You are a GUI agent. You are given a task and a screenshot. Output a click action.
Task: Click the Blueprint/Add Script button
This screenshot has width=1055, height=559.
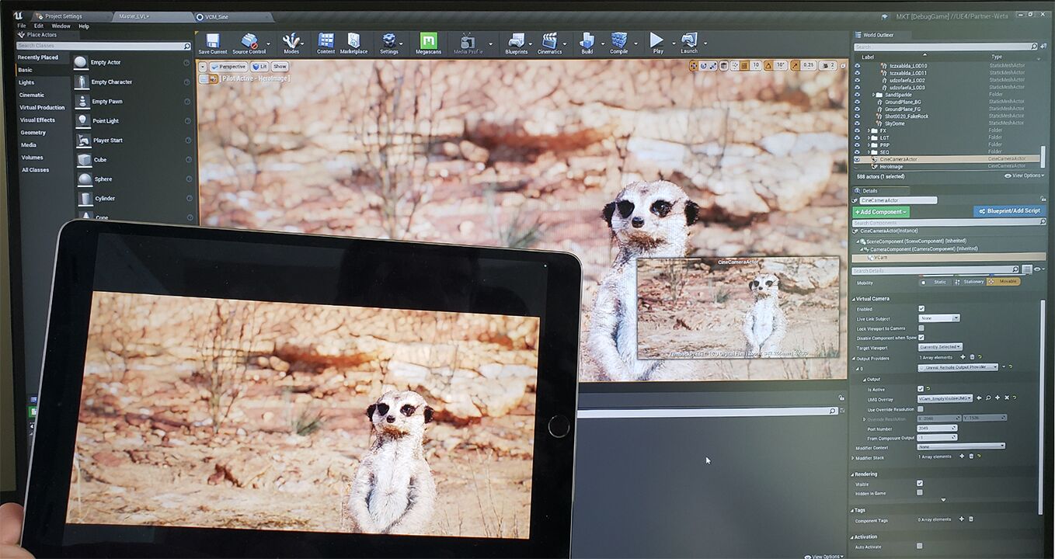[x=1008, y=211]
